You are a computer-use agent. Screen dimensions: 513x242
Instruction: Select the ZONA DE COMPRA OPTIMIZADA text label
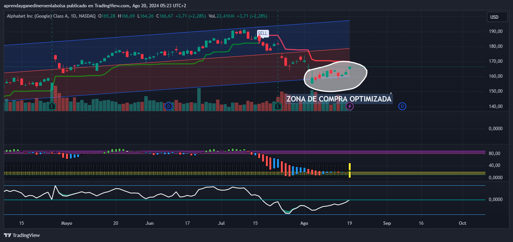(339, 99)
